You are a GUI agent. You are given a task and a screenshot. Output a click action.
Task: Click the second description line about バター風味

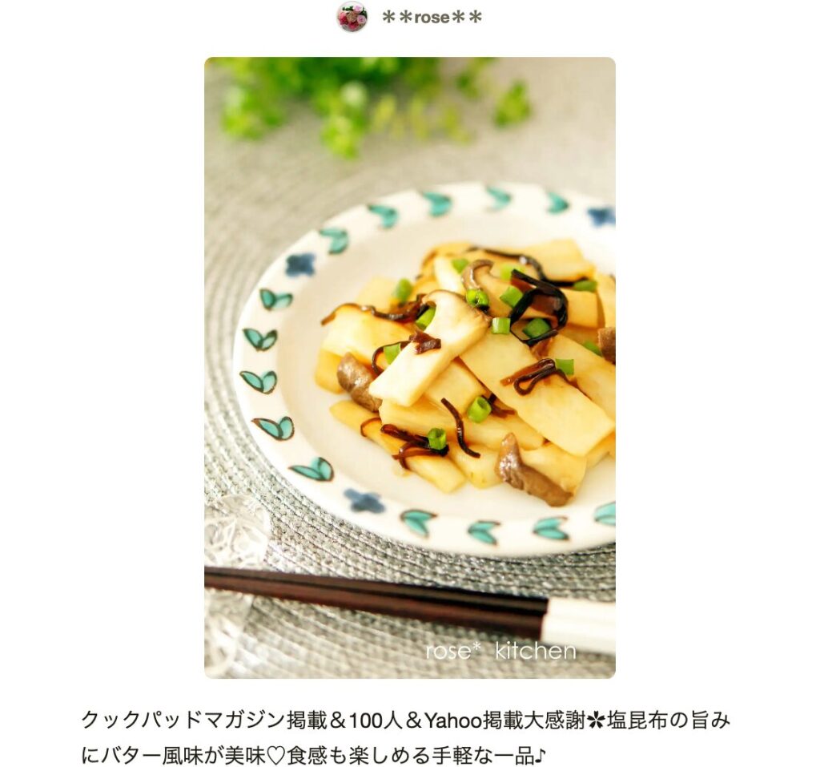tap(314, 755)
